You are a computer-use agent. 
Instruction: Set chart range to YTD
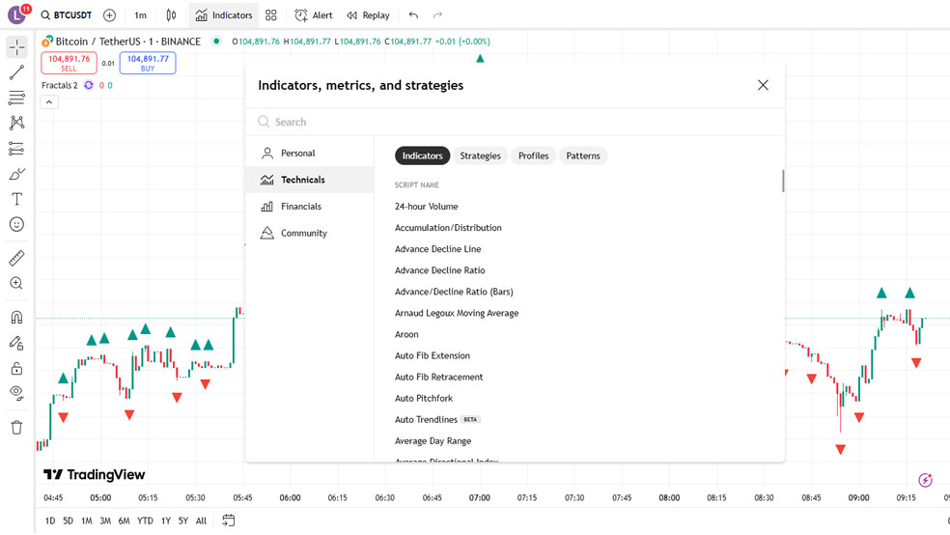coord(145,521)
